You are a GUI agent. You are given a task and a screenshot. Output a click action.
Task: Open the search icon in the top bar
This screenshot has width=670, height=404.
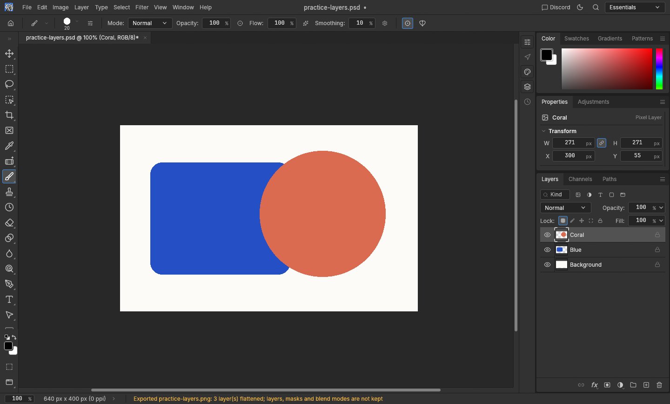[x=596, y=7]
